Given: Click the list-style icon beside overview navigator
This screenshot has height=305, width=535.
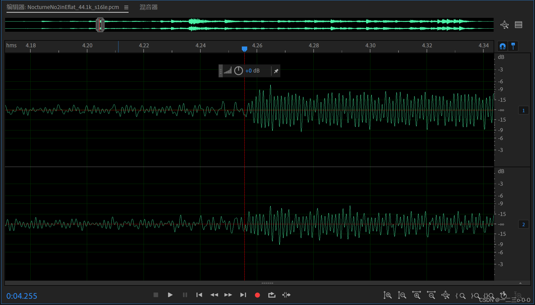Looking at the screenshot, I should pos(519,25).
